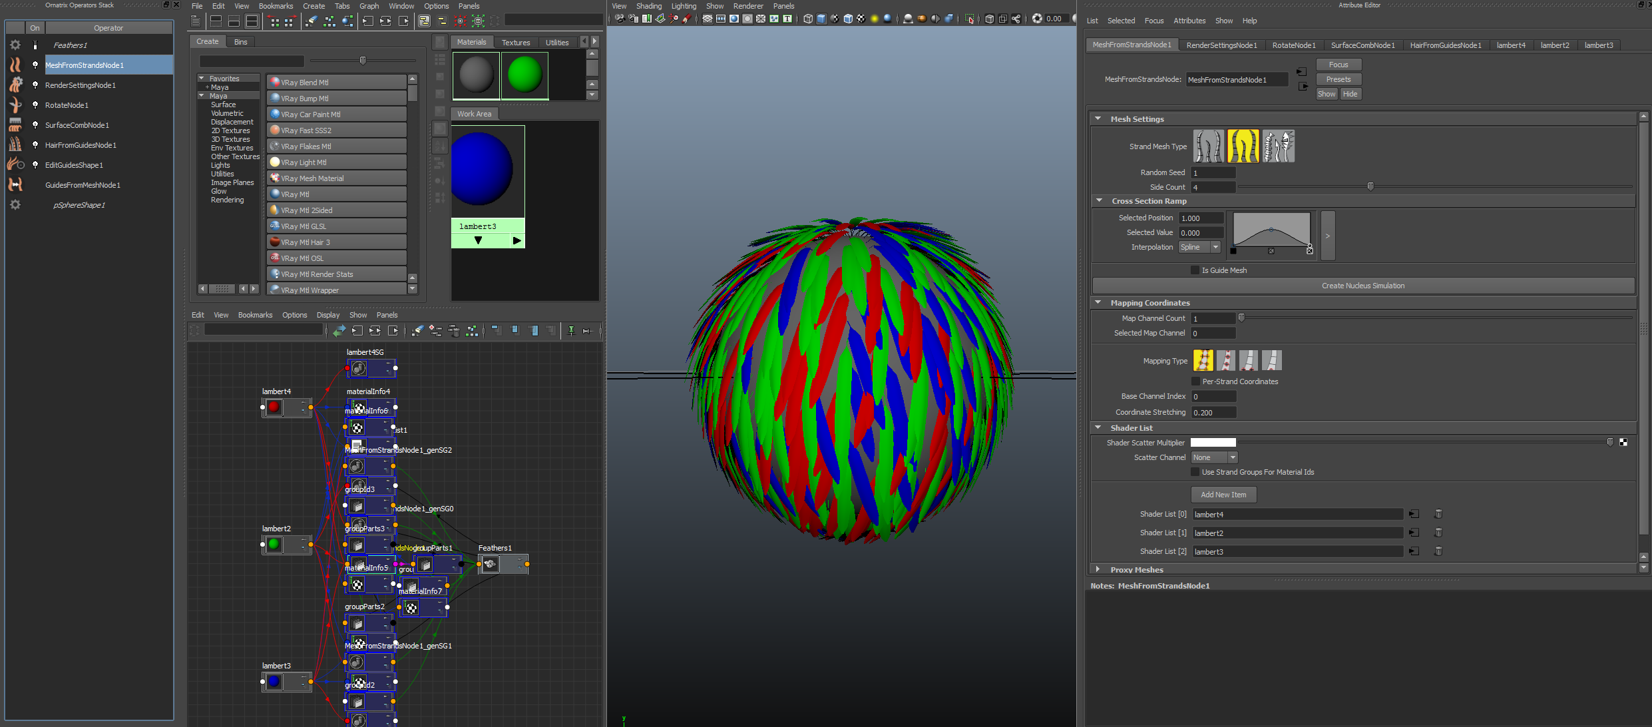Choose the third Strand Mesh Type icon
The height and width of the screenshot is (727, 1652).
click(1278, 146)
